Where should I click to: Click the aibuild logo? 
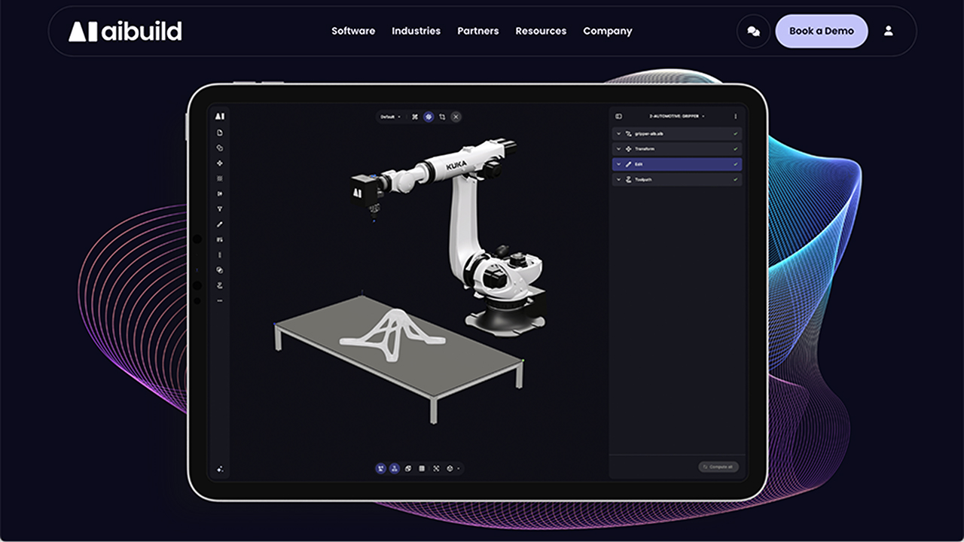[125, 31]
